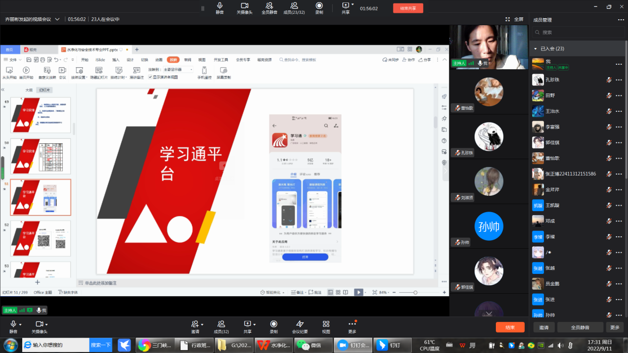Switch to the 插入 ribbon tab
This screenshot has height=353, width=628.
point(116,60)
